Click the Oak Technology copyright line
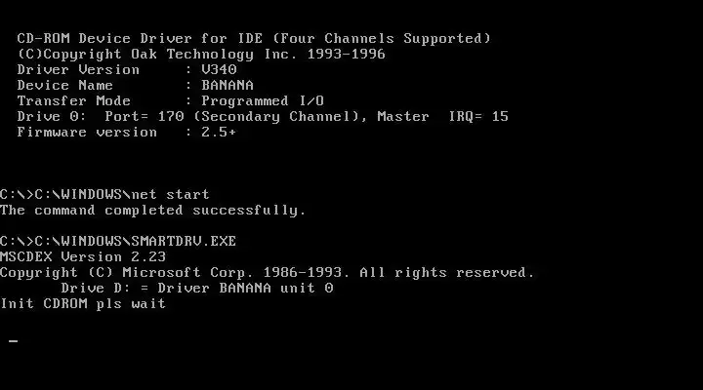Viewport: 703px width, 390px height. coord(201,55)
